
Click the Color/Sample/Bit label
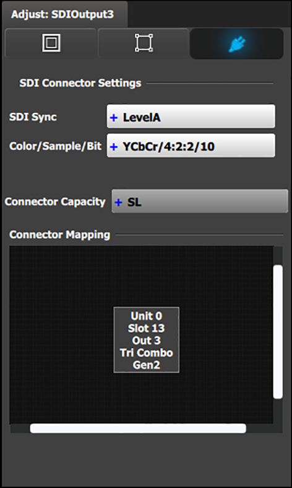pyautogui.click(x=55, y=146)
